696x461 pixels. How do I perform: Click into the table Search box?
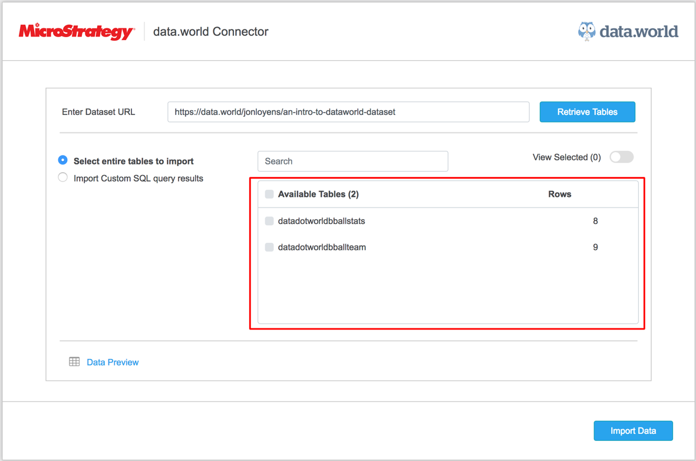point(352,161)
